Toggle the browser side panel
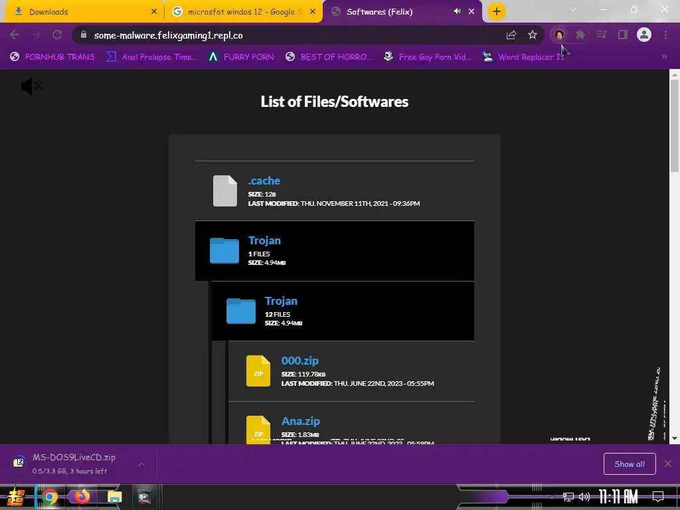Screen dimensions: 680x510 623,35
